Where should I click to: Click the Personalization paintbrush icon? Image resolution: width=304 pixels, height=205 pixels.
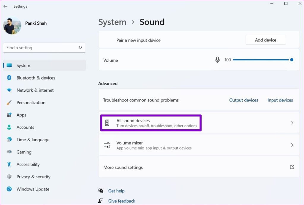point(9,102)
